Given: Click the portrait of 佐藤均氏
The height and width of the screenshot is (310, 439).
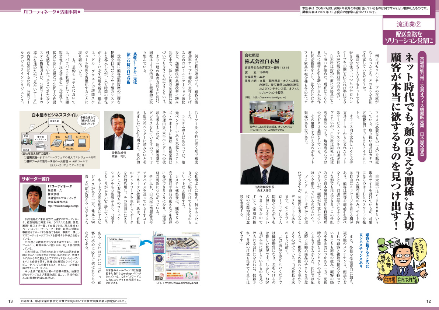Looking at the screenshot, I should tap(119, 131).
